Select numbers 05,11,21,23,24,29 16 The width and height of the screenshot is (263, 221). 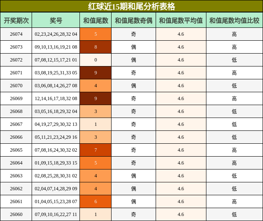56,137
